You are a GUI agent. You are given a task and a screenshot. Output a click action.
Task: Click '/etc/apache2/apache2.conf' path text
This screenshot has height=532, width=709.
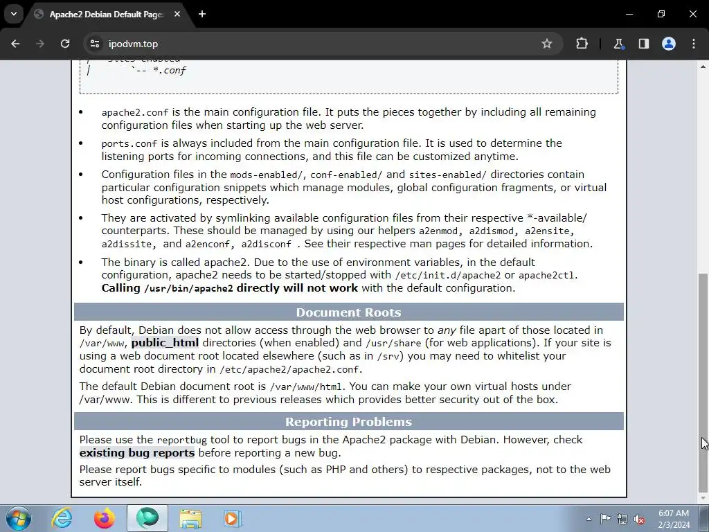point(289,370)
